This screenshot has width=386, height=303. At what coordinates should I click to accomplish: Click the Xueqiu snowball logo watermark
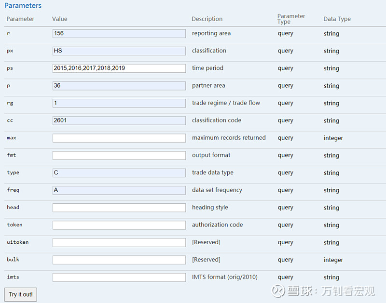[278, 291]
